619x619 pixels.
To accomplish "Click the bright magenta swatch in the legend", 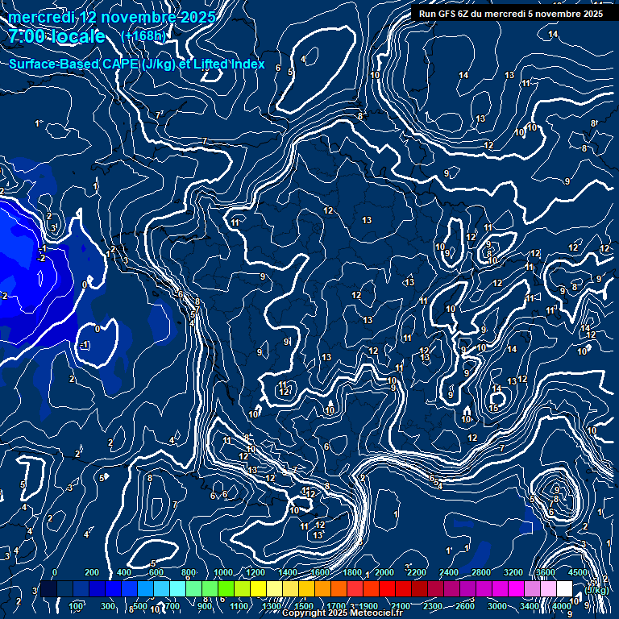I will (x=516, y=588).
